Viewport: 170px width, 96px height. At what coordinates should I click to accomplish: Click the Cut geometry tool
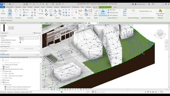pos(25,13)
